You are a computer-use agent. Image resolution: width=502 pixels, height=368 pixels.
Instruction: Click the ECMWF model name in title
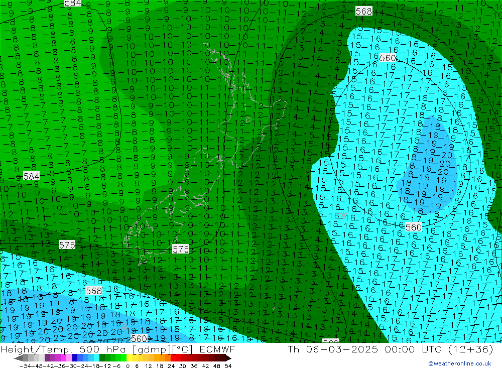pyautogui.click(x=217, y=349)
